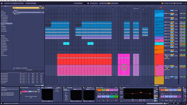Click the info icon in status bar
This screenshot has width=187, height=105.
[1, 104]
